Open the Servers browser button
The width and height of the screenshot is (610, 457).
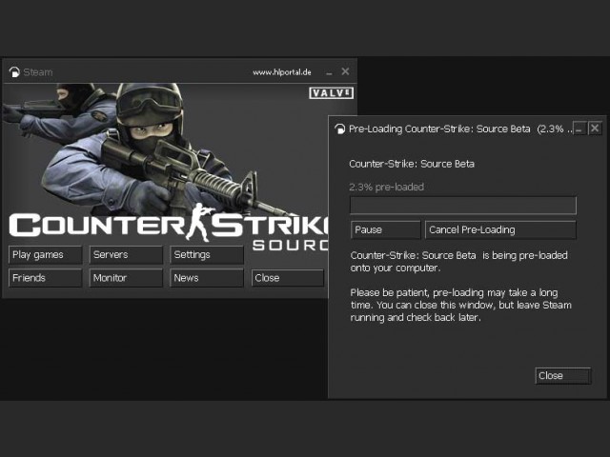click(x=126, y=255)
